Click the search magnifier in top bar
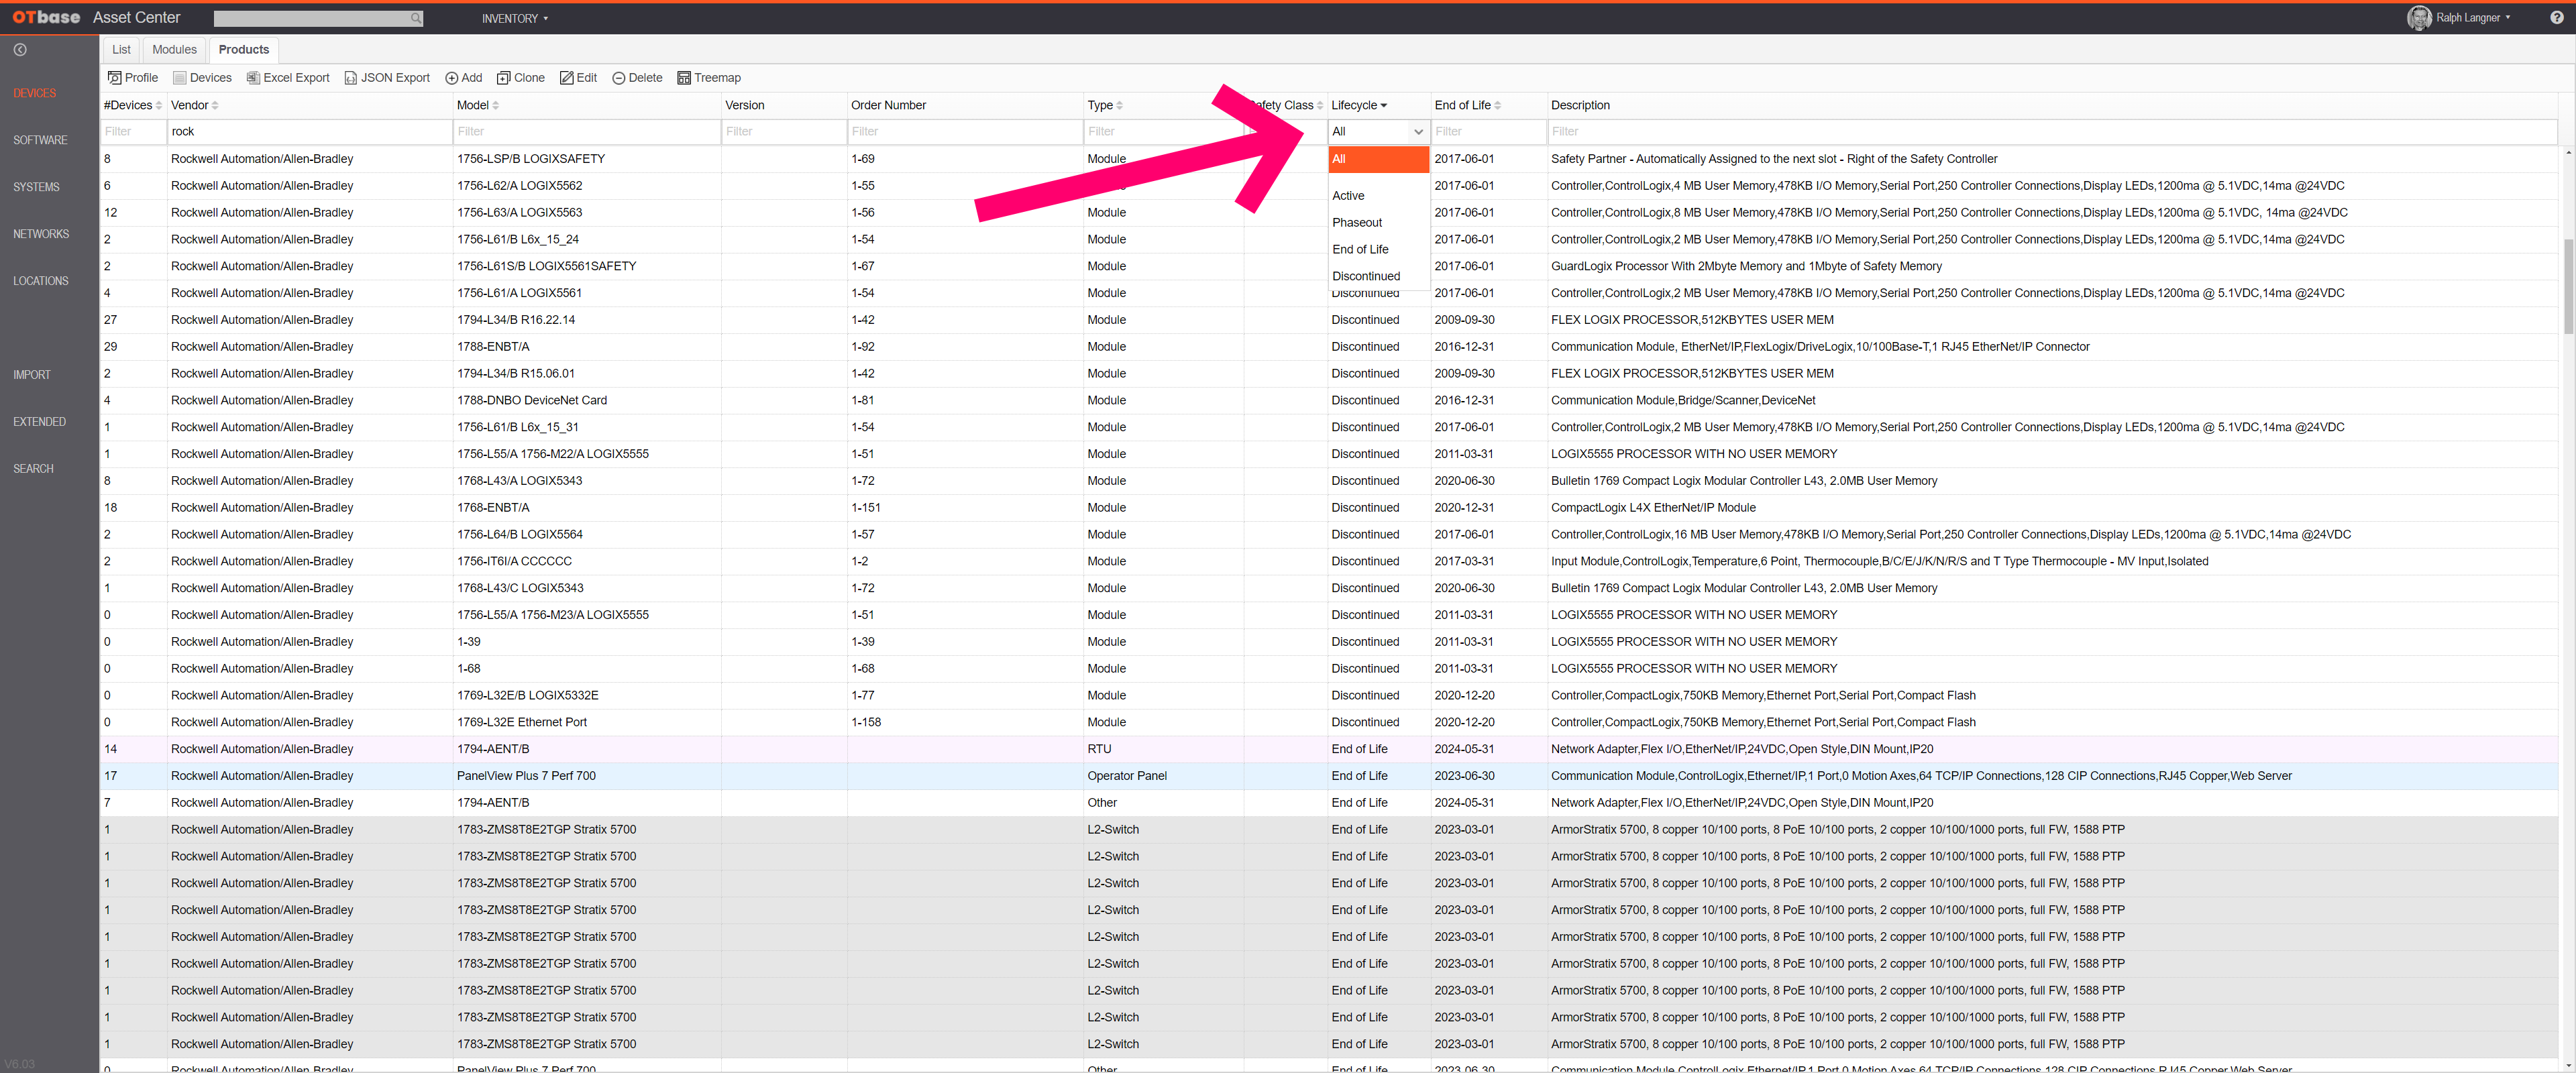The image size is (2576, 1073). [x=416, y=18]
